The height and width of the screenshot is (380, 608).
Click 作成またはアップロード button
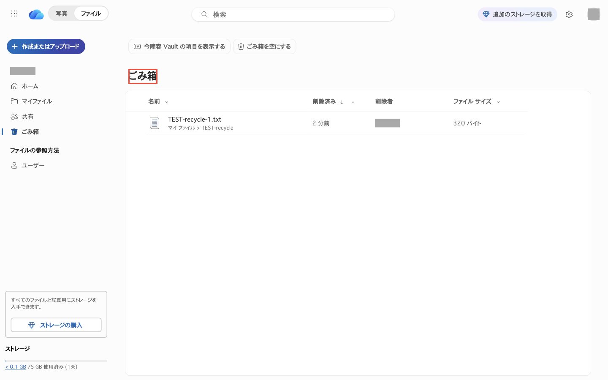[46, 46]
